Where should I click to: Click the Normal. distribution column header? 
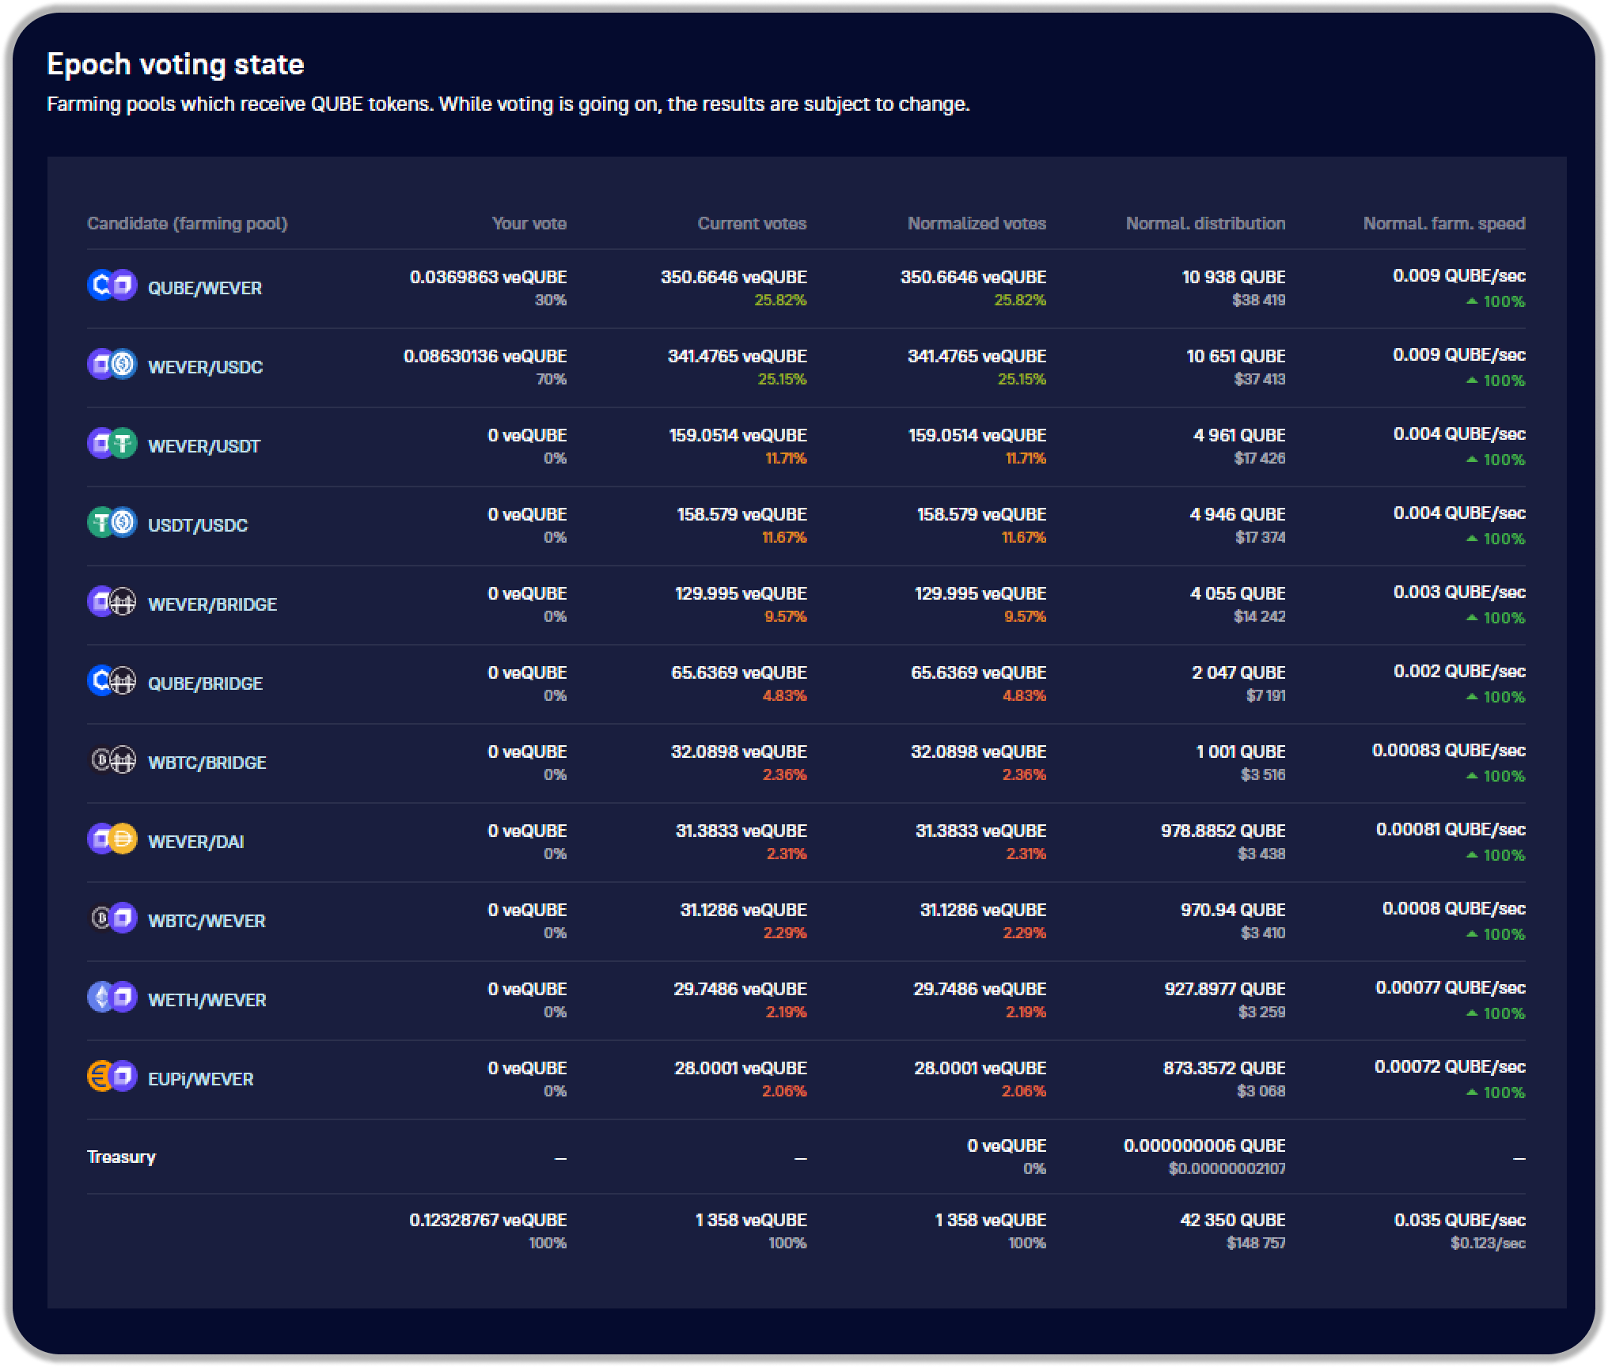(x=1205, y=224)
